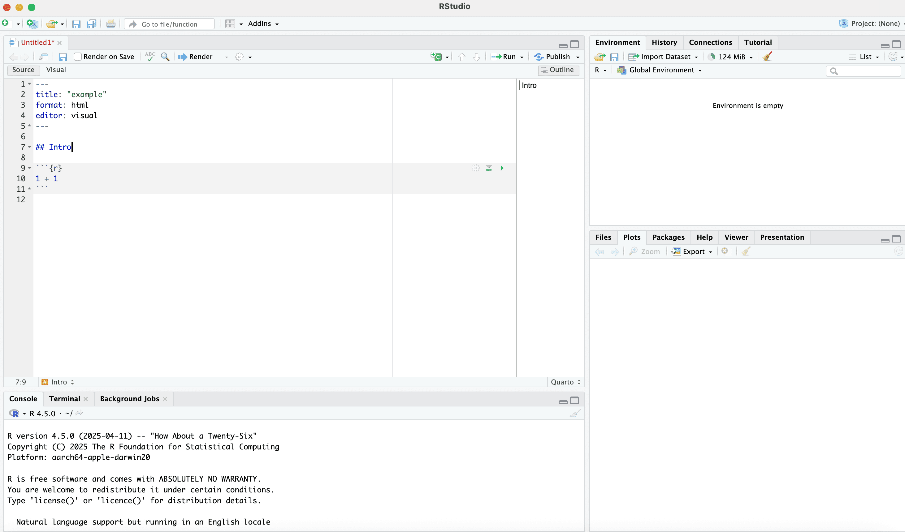Click the insert new code chunk icon
The height and width of the screenshot is (532, 905).
(x=436, y=57)
